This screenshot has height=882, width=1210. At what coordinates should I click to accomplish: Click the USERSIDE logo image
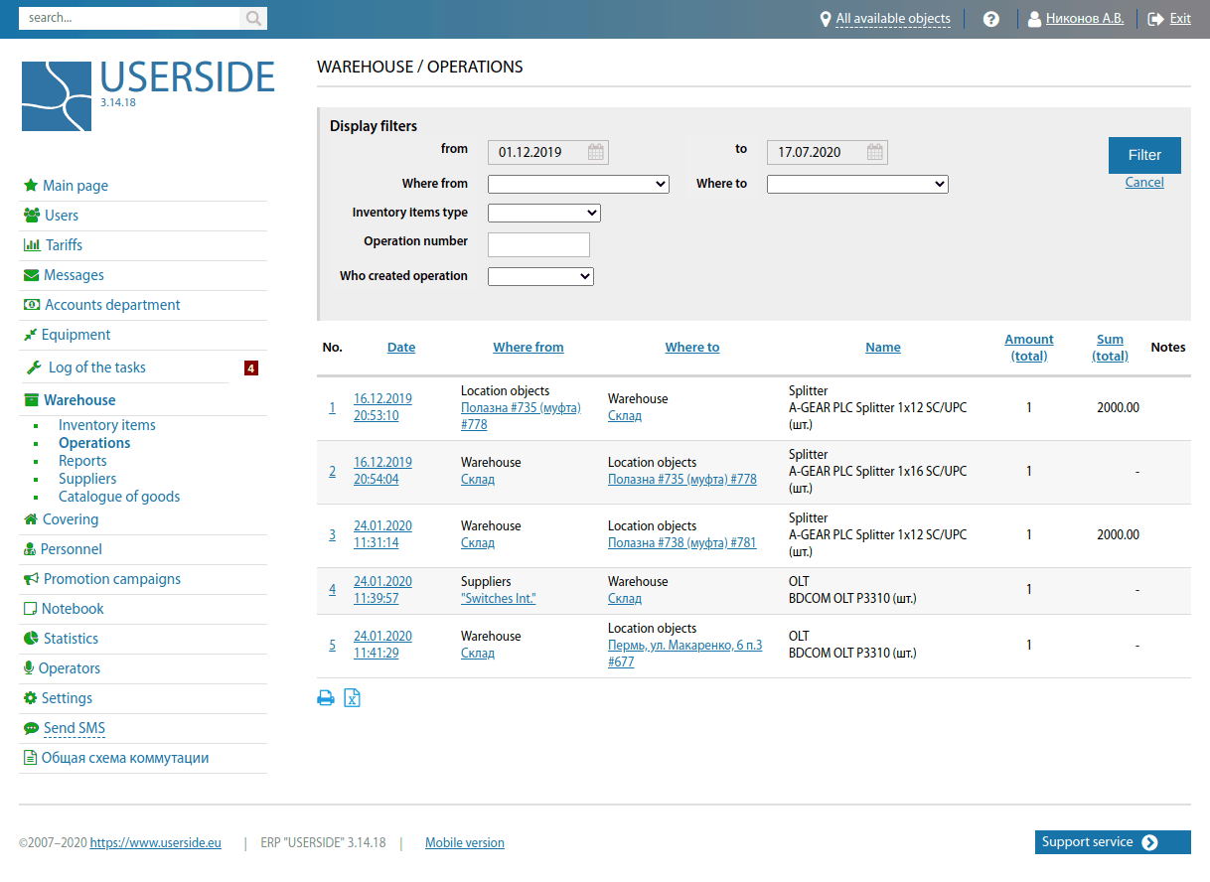pos(57,96)
